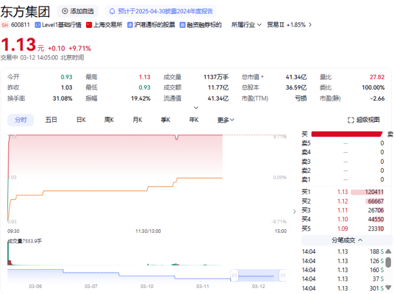This screenshot has height=294, width=394.
Task: Click the bell icon beside the report notice
Action: 112,12
